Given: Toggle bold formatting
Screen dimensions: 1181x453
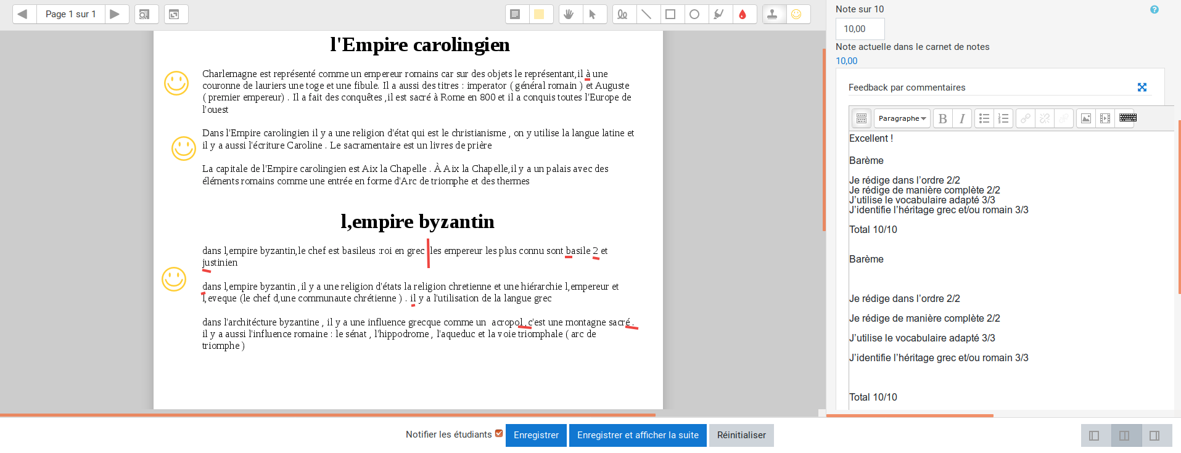Looking at the screenshot, I should coord(942,118).
